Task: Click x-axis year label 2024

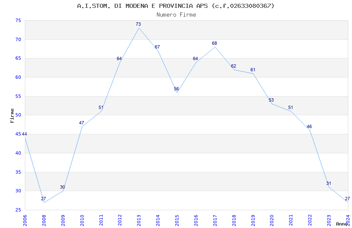Action: 348,220
